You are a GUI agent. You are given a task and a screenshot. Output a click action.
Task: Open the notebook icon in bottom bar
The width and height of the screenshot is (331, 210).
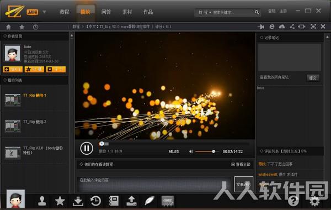(113, 201)
